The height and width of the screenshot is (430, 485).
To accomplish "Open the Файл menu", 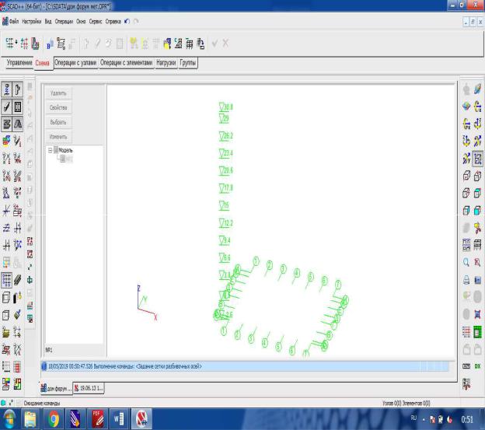I will click(x=14, y=21).
